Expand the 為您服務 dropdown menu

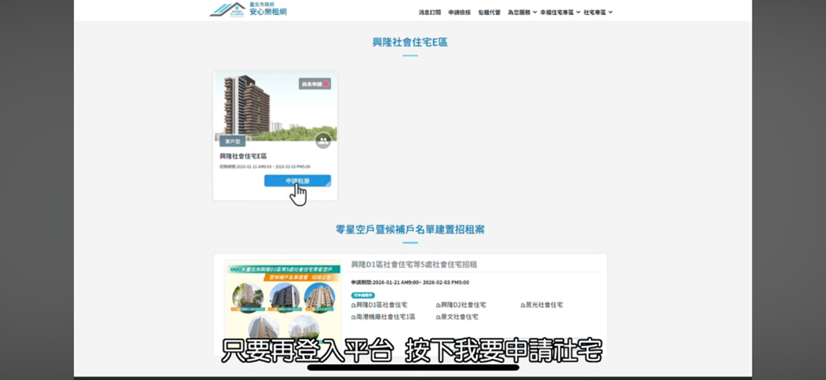click(522, 13)
